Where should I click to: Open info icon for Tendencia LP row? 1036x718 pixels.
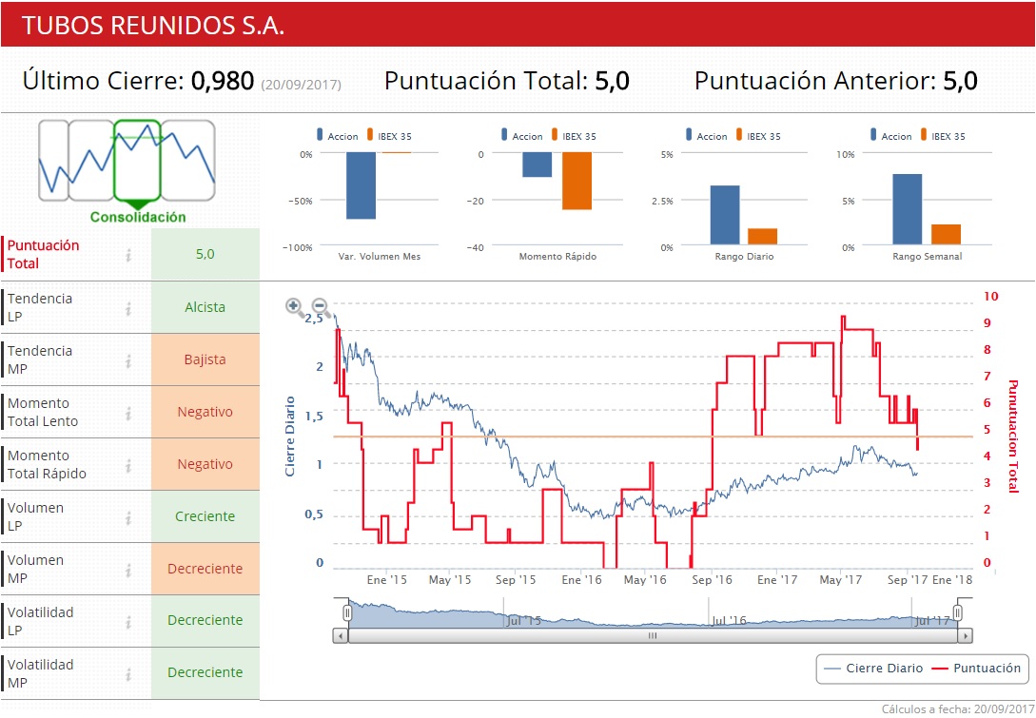[x=128, y=308]
